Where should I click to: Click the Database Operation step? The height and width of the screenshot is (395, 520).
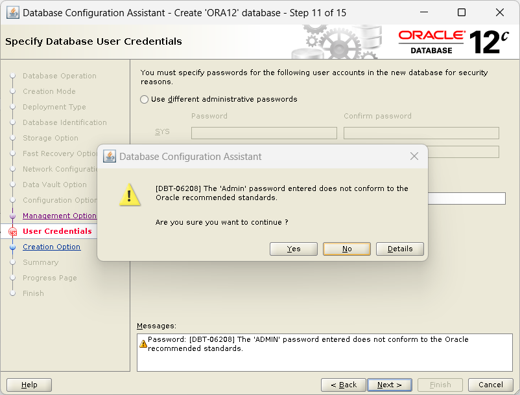click(x=60, y=76)
